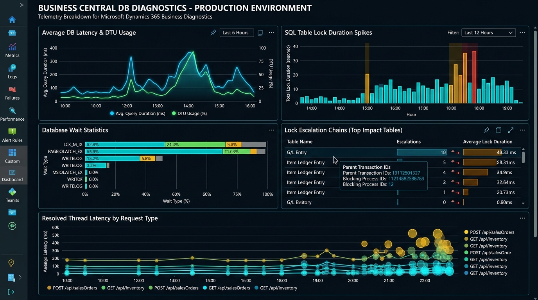Click escalation arrow icon in G/L Entry row
Viewport: 538px width, 300px height.
(x=455, y=152)
